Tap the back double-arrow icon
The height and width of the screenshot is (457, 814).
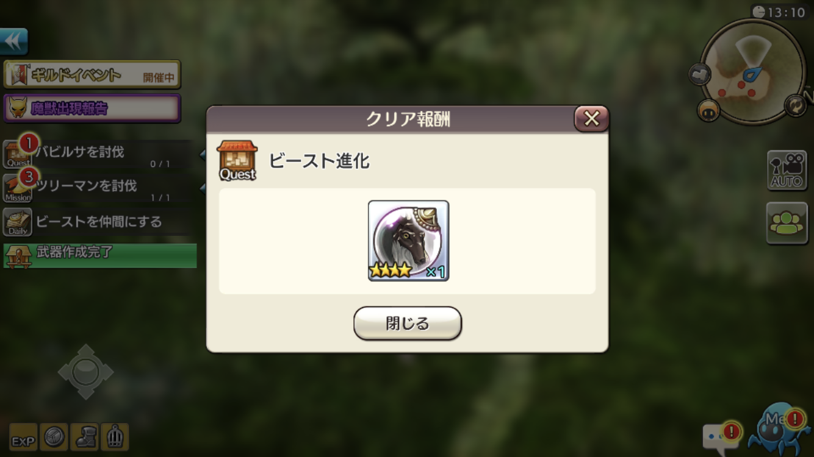pos(14,41)
